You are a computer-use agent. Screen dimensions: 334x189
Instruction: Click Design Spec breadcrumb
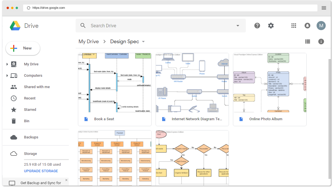click(x=125, y=41)
